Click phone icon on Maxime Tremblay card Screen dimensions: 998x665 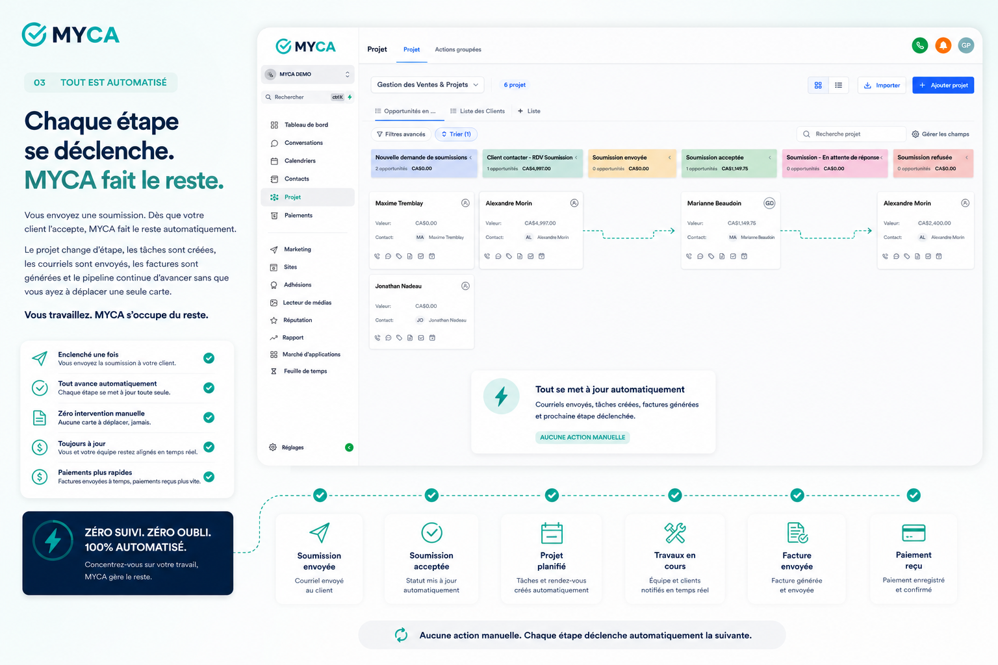click(377, 257)
